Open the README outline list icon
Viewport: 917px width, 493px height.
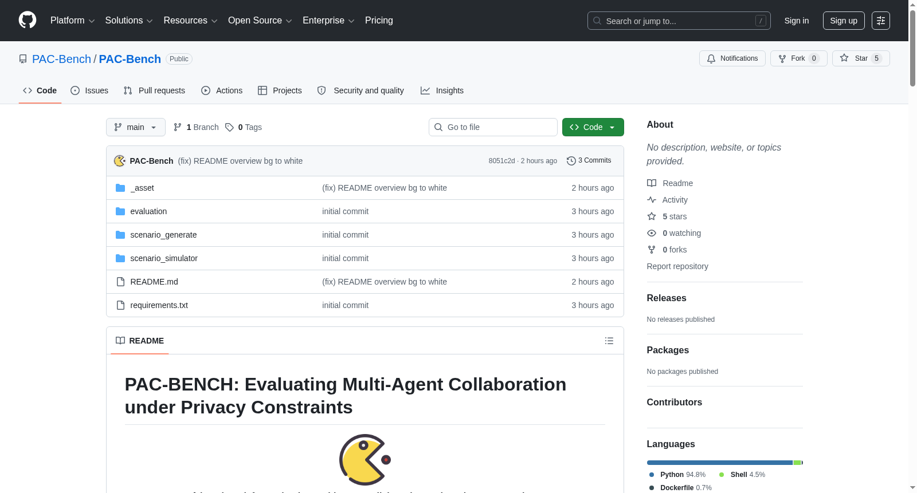coord(609,341)
